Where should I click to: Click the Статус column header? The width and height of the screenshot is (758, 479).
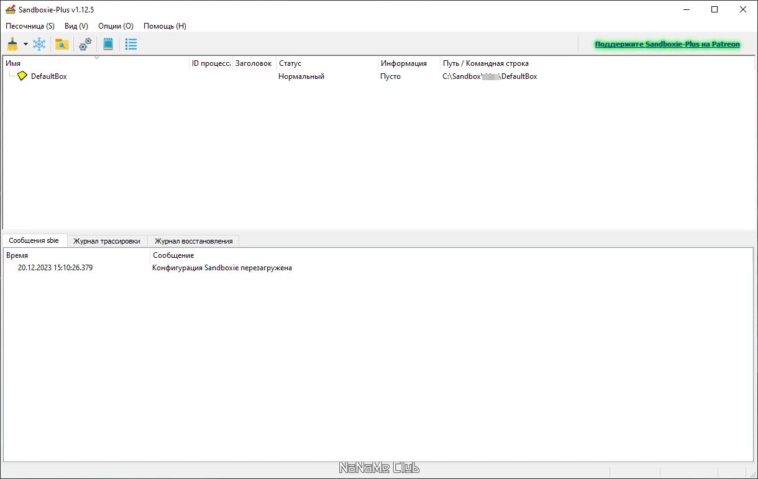327,63
